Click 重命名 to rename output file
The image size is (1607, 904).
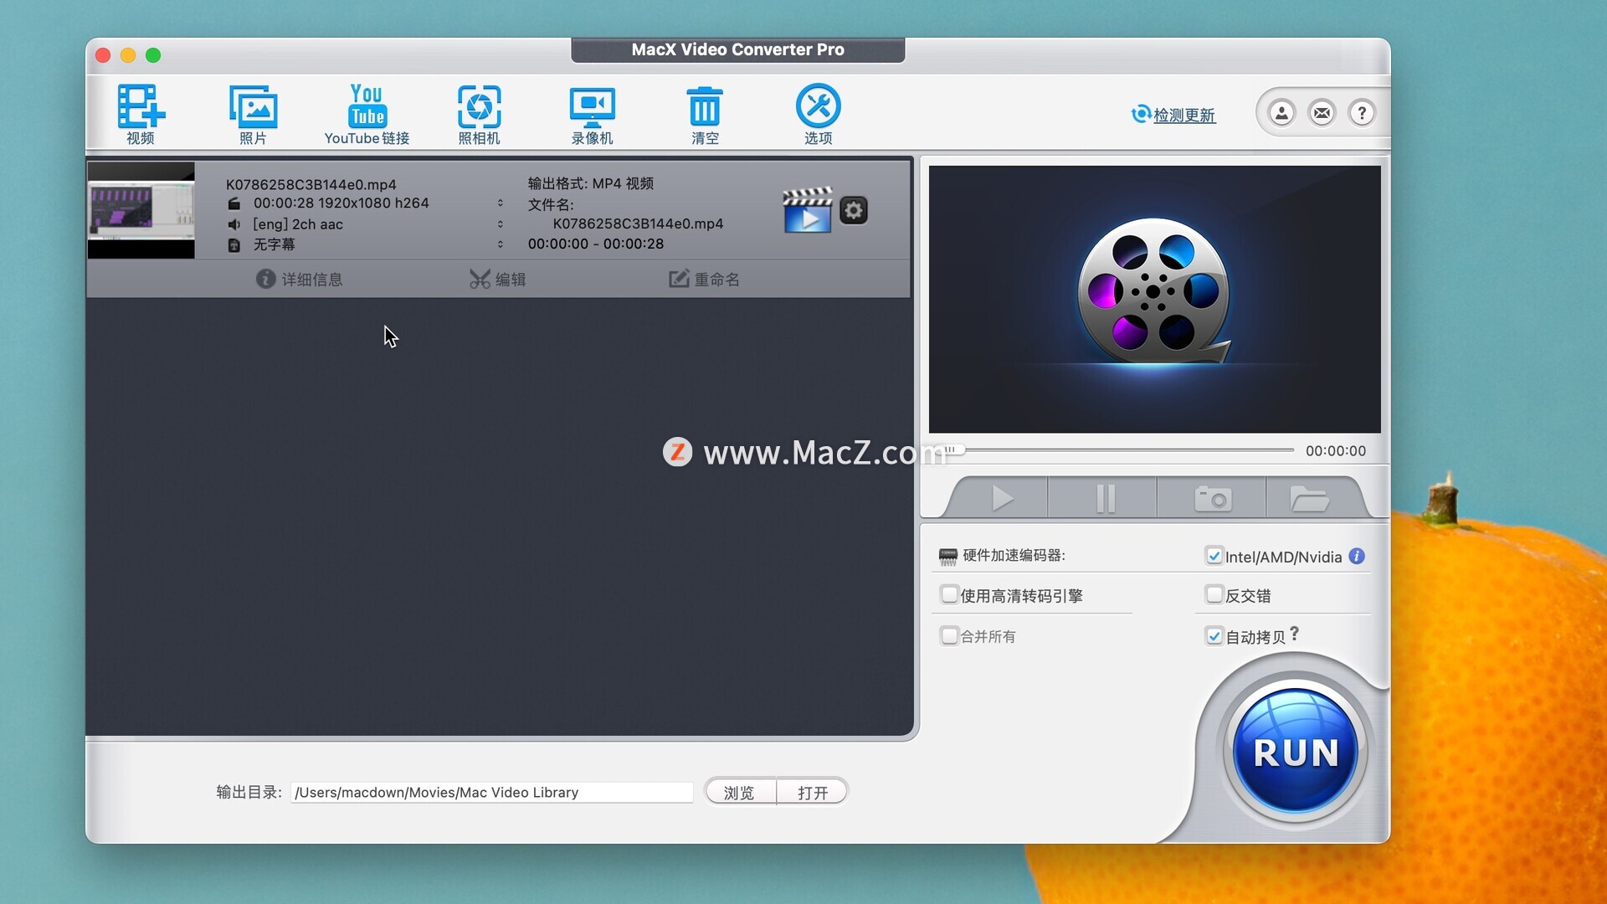pos(704,280)
